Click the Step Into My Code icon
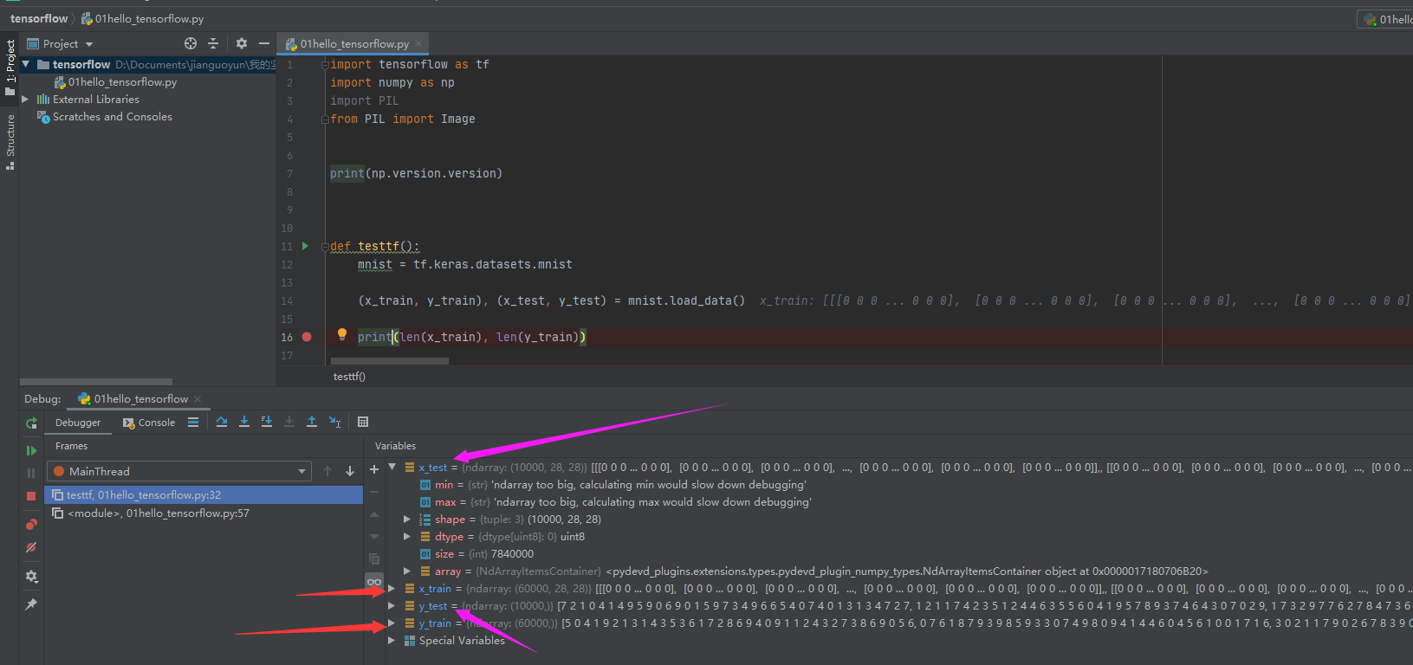The height and width of the screenshot is (665, 1413). point(267,422)
